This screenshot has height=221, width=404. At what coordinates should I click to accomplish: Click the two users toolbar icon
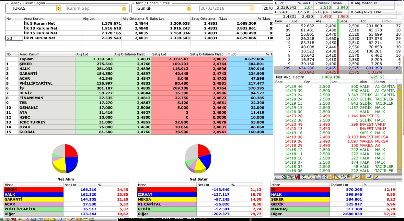[x=350, y=177]
